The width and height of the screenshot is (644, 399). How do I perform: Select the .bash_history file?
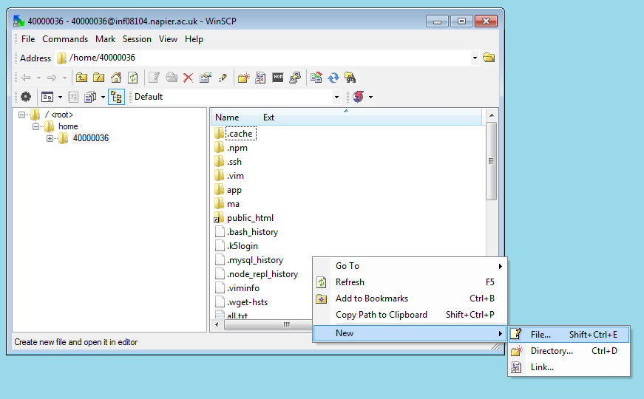[x=246, y=232]
